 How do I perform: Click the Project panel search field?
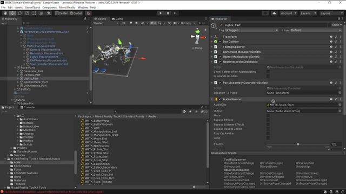(x=148, y=112)
